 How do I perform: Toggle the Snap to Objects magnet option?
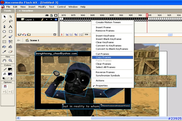tap(5, 87)
